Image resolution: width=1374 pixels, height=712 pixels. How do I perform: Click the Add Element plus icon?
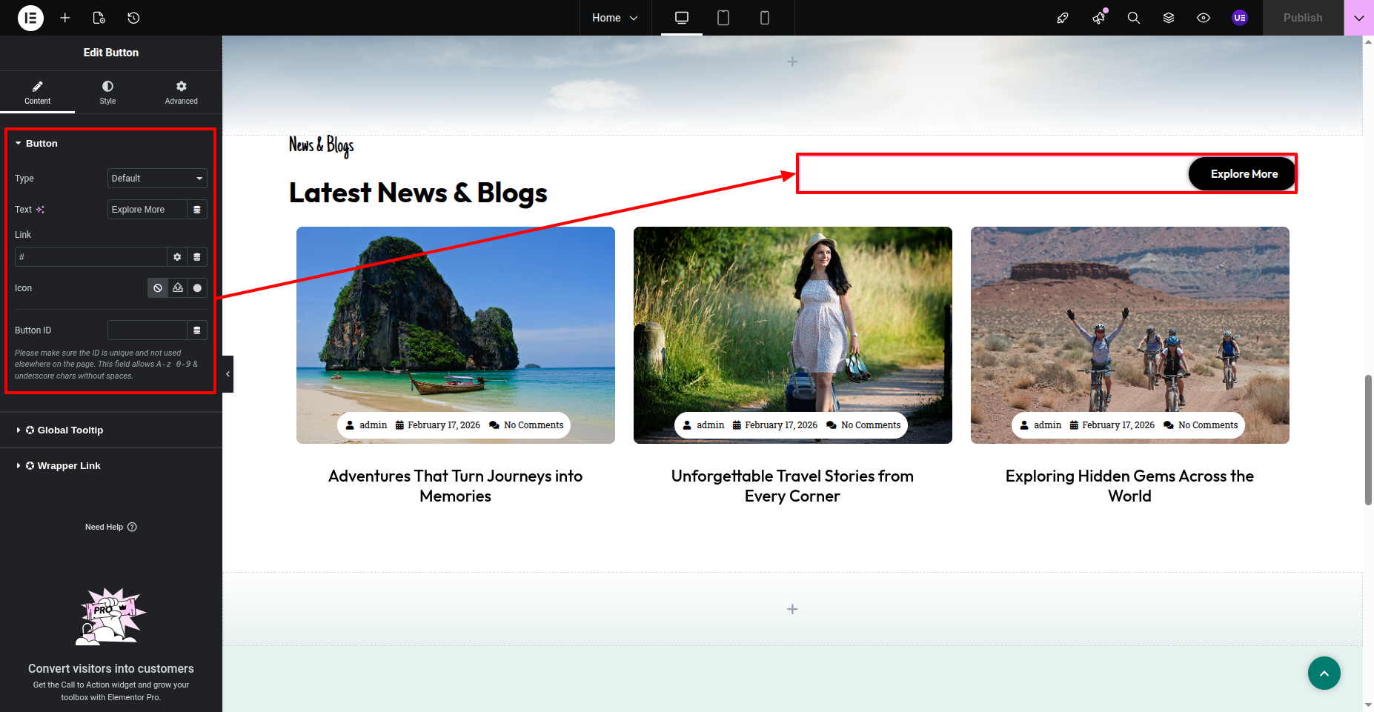[65, 18]
